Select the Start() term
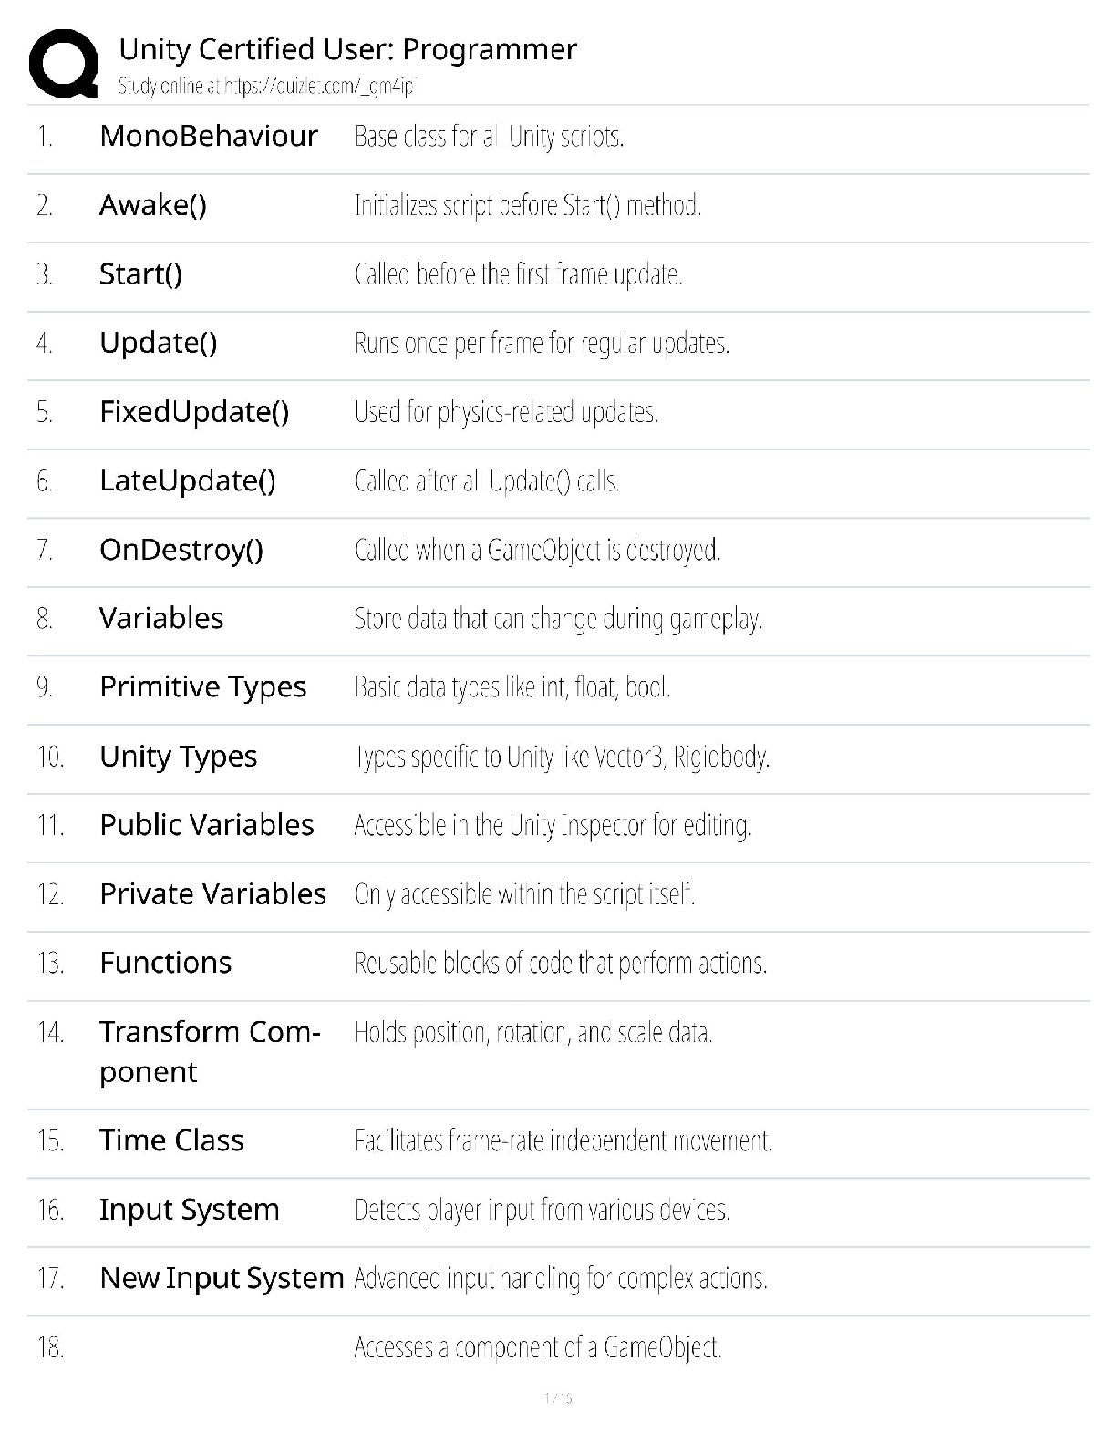 [x=140, y=274]
